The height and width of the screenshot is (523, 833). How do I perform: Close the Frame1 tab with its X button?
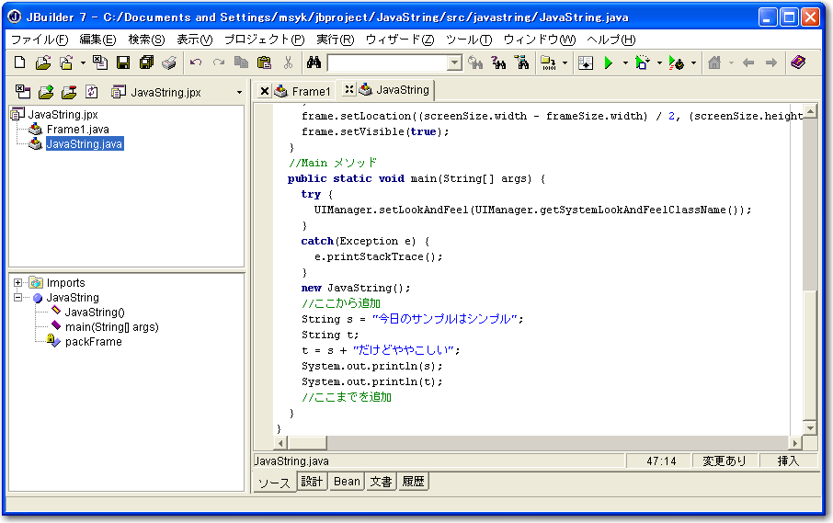[265, 91]
